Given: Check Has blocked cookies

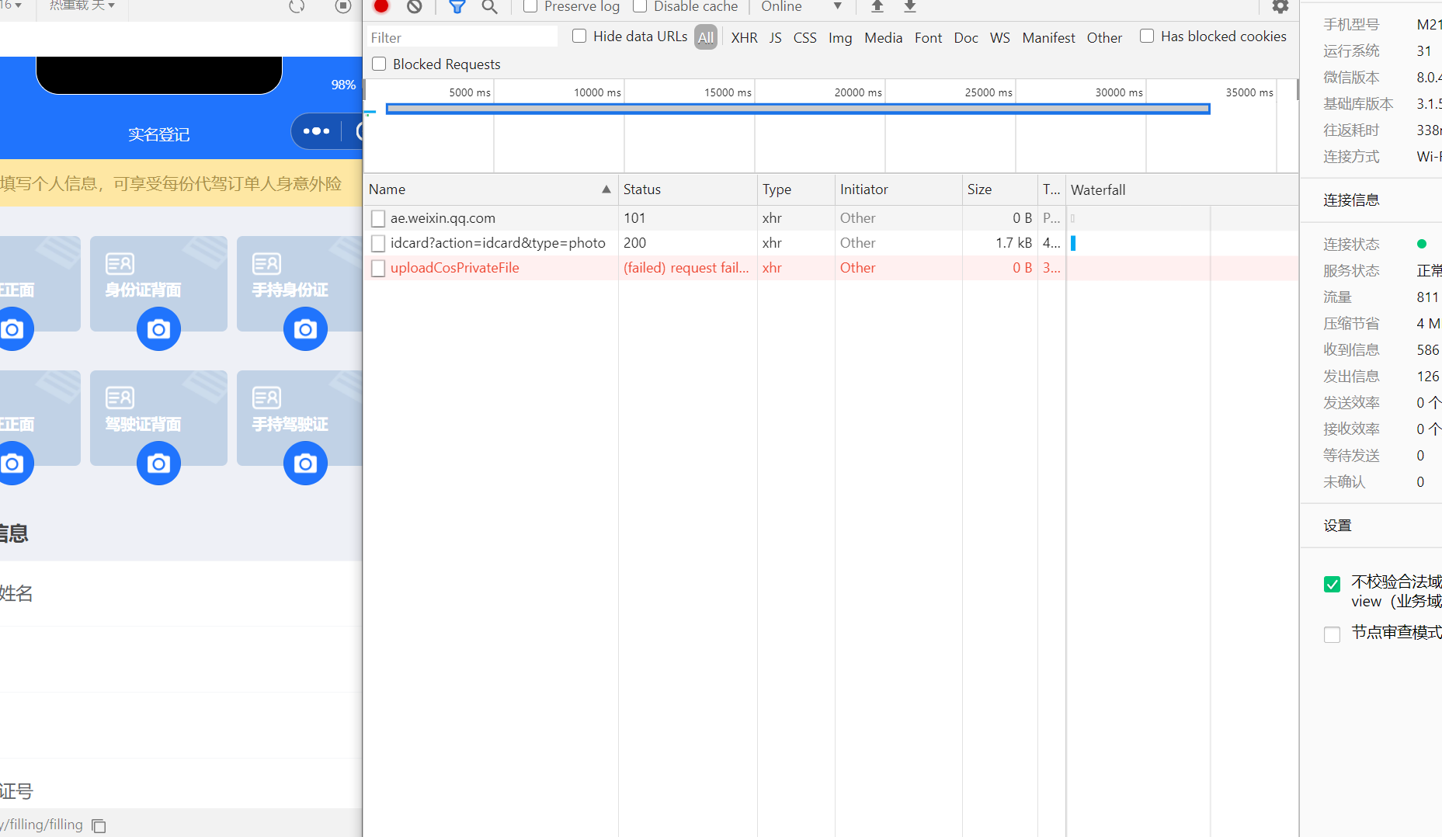Looking at the screenshot, I should pyautogui.click(x=1147, y=36).
